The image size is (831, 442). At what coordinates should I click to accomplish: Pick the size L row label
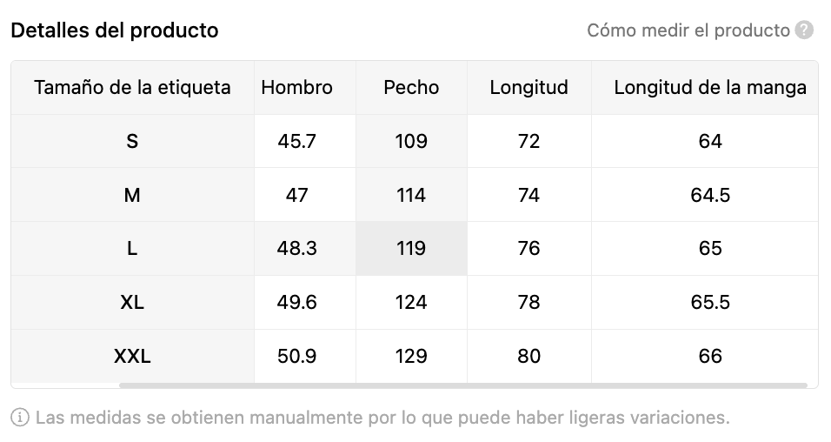132,249
